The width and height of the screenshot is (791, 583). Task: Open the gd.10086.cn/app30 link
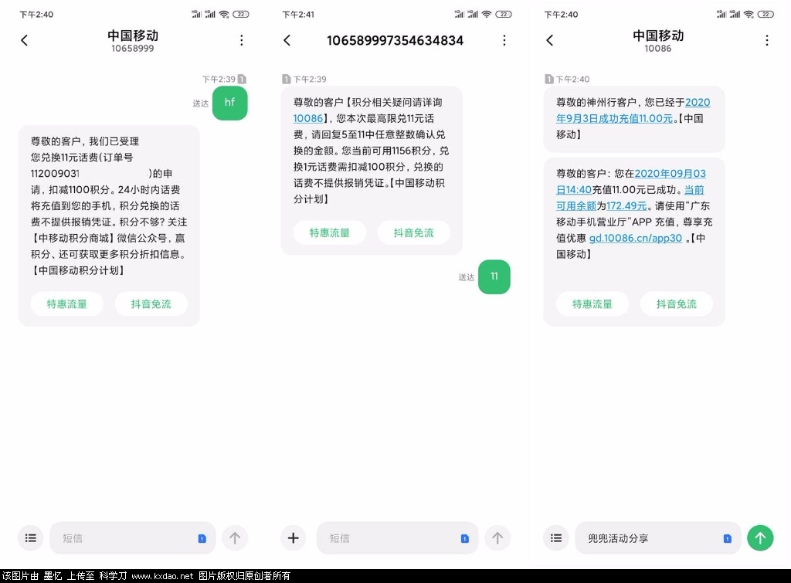(x=636, y=238)
